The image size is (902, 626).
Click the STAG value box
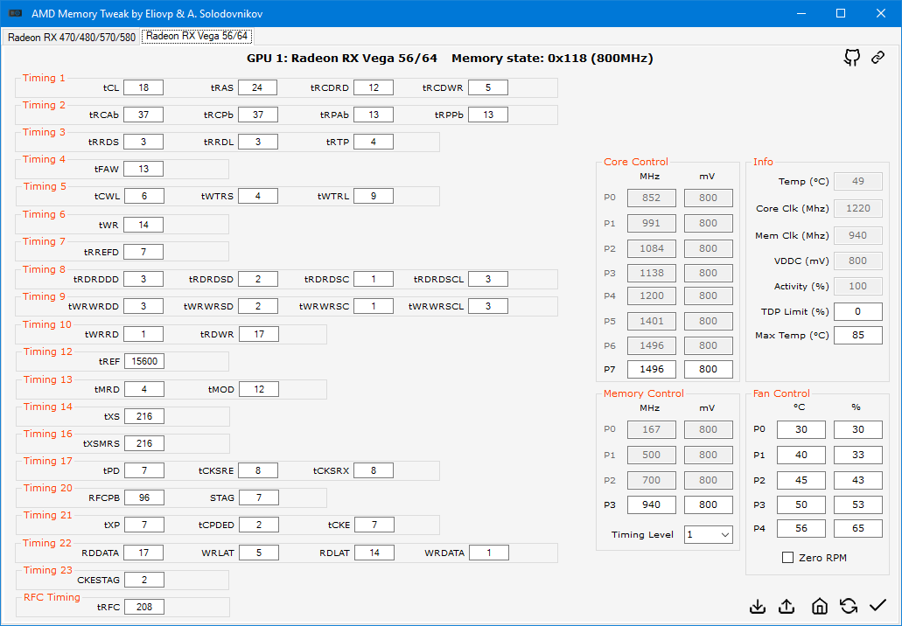pyautogui.click(x=259, y=497)
